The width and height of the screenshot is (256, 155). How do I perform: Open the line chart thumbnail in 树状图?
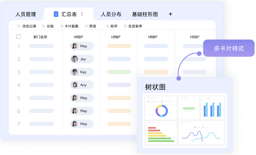point(201,132)
